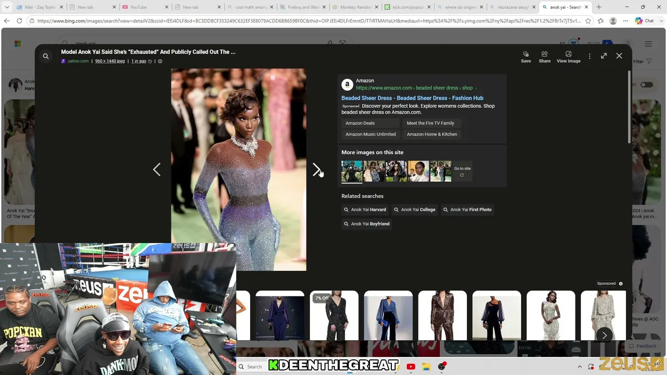Open the yahoo.com source link
Viewport: 667px width, 375px height.
click(x=78, y=61)
